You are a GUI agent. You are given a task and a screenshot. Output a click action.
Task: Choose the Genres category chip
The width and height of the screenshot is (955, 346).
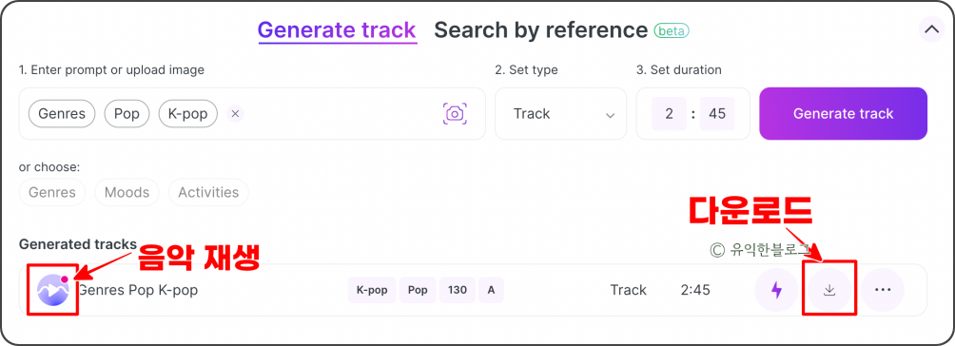tap(52, 193)
